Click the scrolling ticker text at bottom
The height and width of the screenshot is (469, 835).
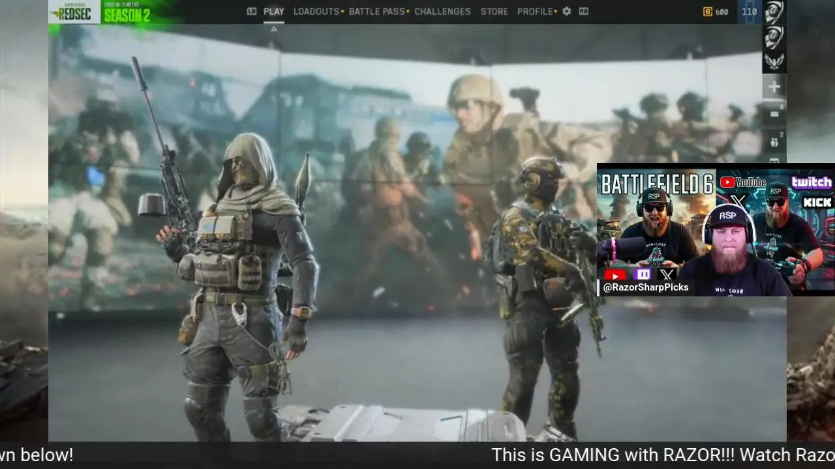pyautogui.click(x=417, y=455)
